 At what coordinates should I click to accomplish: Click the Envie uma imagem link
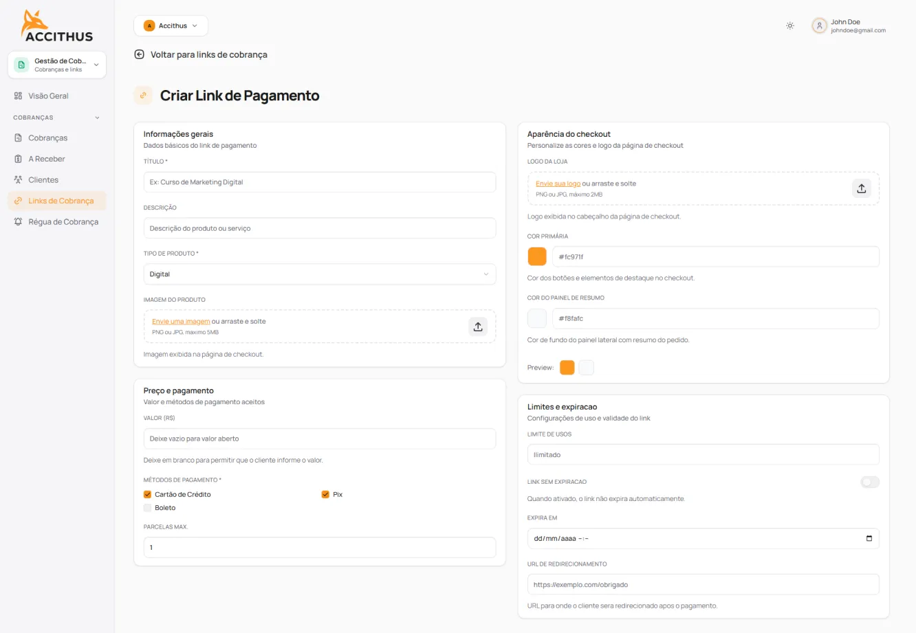click(x=181, y=322)
